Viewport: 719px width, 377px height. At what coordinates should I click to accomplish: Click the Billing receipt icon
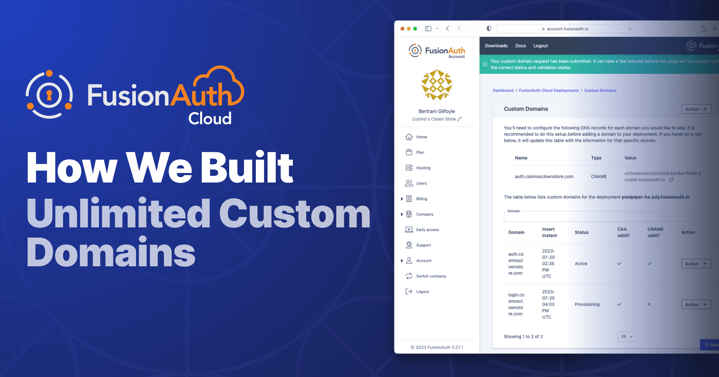click(x=409, y=199)
